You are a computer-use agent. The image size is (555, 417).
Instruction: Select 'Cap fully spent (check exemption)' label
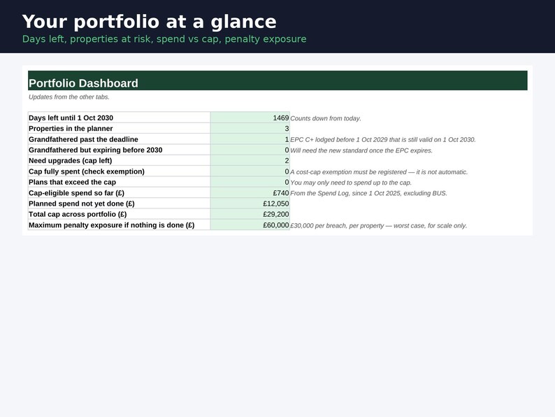coord(119,171)
